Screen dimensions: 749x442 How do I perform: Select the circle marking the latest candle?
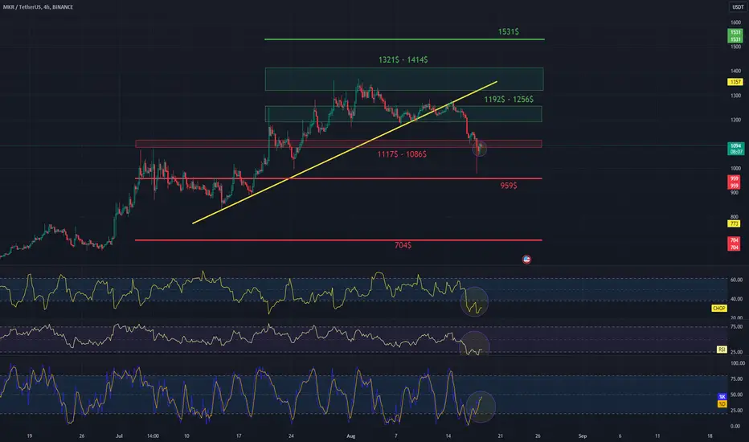[480, 149]
